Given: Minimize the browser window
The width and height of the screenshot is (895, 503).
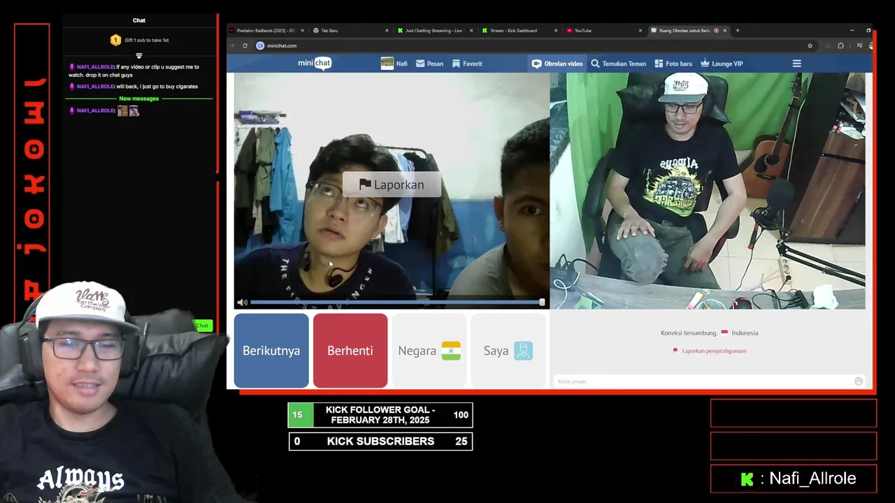Looking at the screenshot, I should click(852, 31).
